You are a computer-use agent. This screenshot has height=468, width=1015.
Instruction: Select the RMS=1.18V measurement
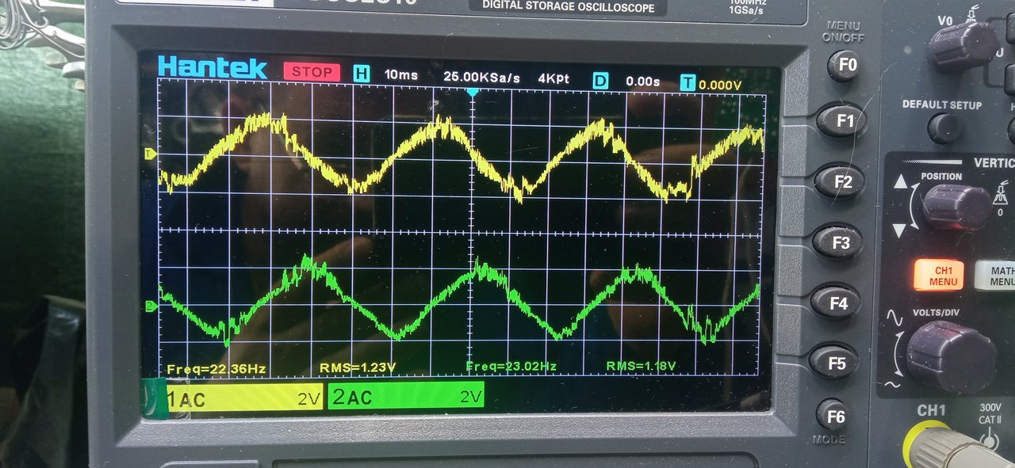pyautogui.click(x=642, y=365)
